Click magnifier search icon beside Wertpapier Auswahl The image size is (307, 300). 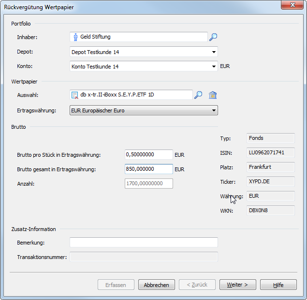[x=198, y=95]
